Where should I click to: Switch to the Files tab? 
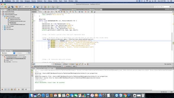coord(9,10)
